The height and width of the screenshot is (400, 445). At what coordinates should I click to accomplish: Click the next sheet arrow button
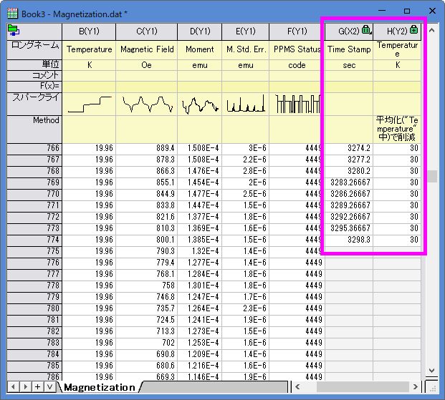click(x=25, y=386)
